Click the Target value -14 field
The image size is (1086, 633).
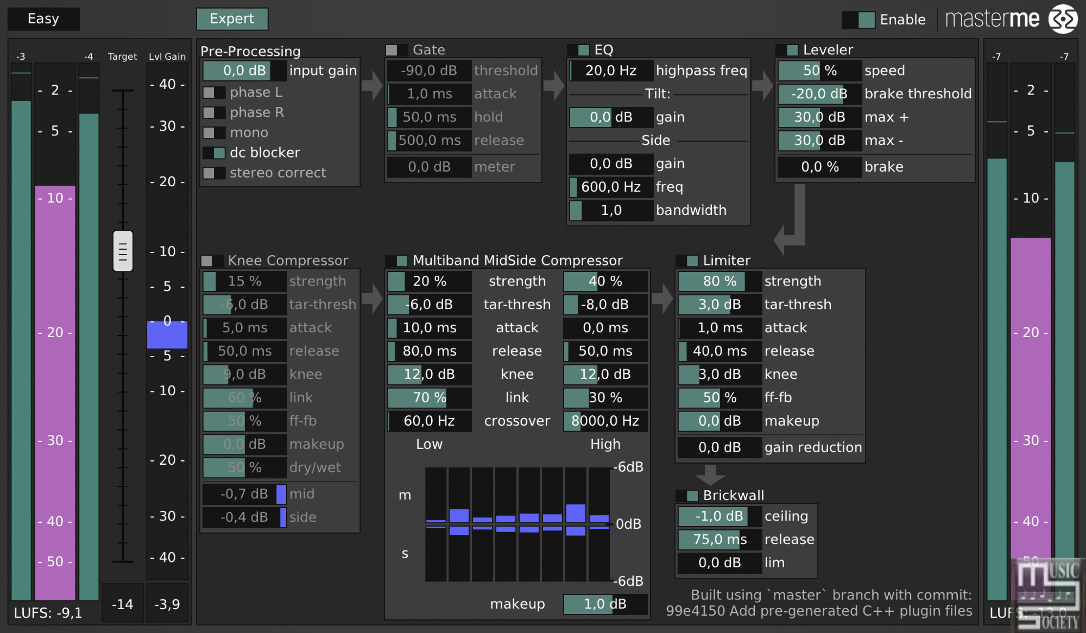tap(123, 604)
